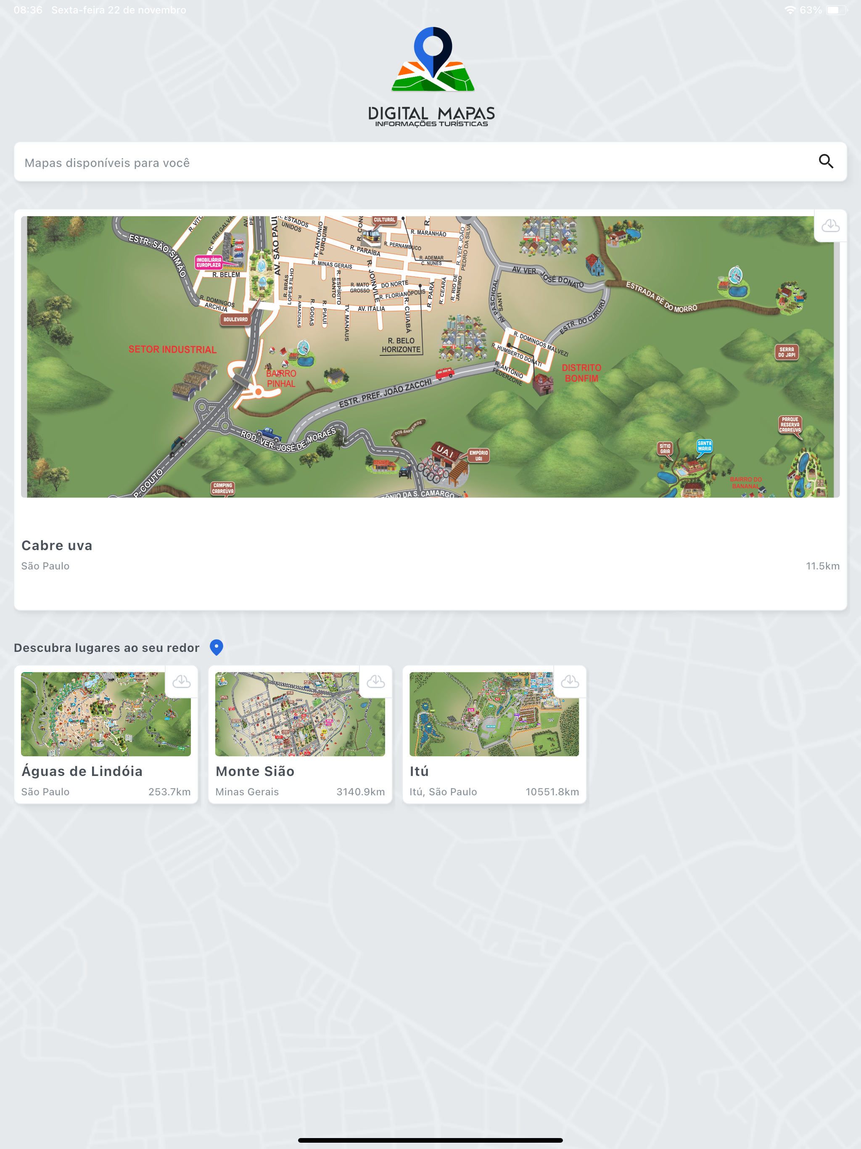Viewport: 861px width, 1149px height.
Task: Tap the 10551.8km distance label
Action: pyautogui.click(x=552, y=792)
